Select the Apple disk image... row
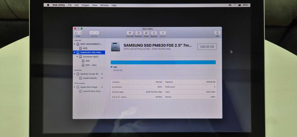The height and width of the screenshot is (137, 297). click(x=89, y=87)
